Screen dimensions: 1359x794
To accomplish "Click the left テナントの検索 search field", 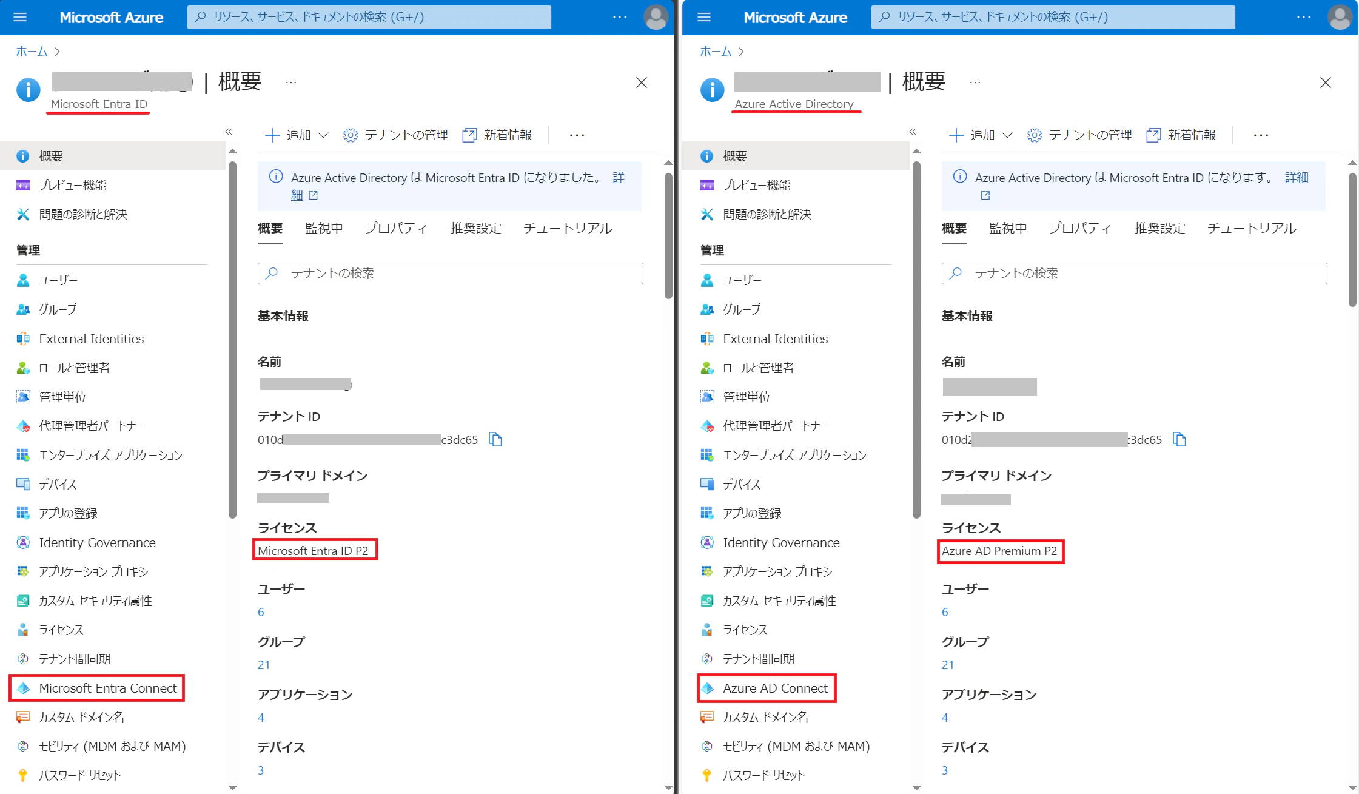I will (450, 273).
